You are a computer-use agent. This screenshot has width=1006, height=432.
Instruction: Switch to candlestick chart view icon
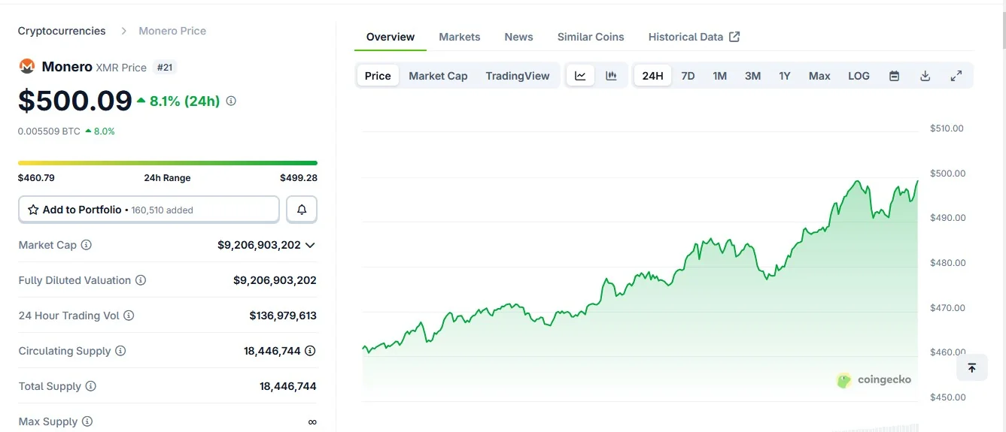[611, 76]
